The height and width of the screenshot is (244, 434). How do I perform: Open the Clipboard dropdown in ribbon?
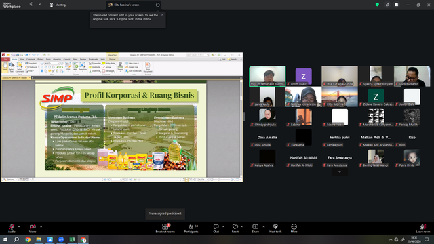click(x=32, y=67)
